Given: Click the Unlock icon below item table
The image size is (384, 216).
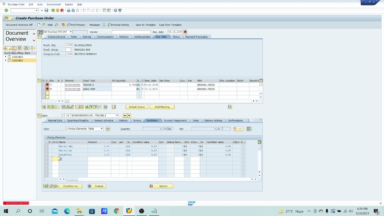Looking at the screenshot, I should [72, 107].
